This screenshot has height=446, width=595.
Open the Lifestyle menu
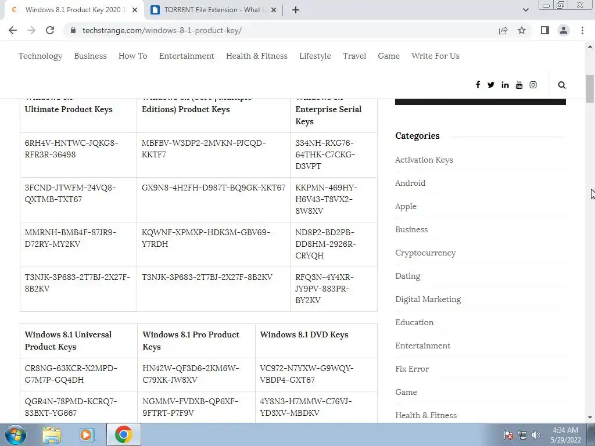[315, 56]
